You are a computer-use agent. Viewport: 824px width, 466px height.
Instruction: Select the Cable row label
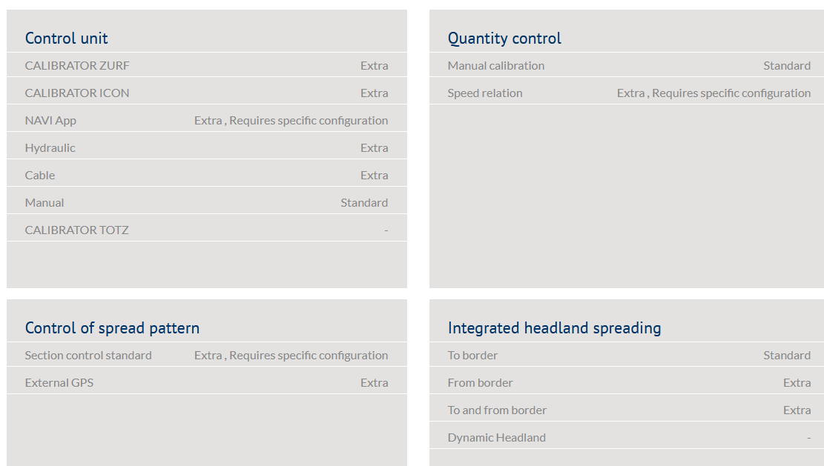coord(40,176)
